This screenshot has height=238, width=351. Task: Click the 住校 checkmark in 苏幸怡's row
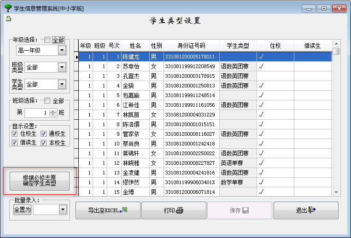pos(261,67)
